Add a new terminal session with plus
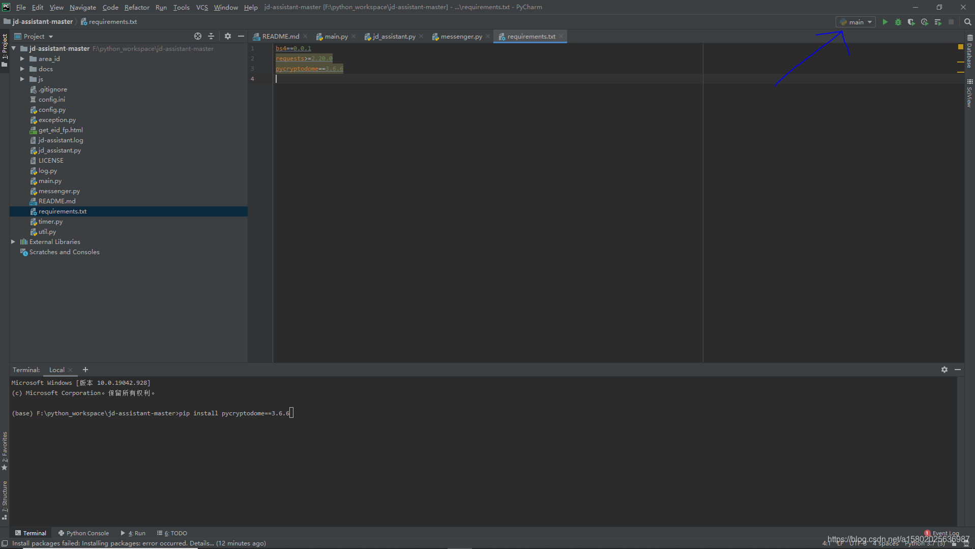The height and width of the screenshot is (549, 975). [x=85, y=370]
